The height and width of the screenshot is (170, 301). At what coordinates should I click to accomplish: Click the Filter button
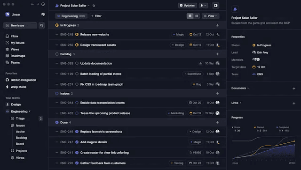[x=96, y=16]
